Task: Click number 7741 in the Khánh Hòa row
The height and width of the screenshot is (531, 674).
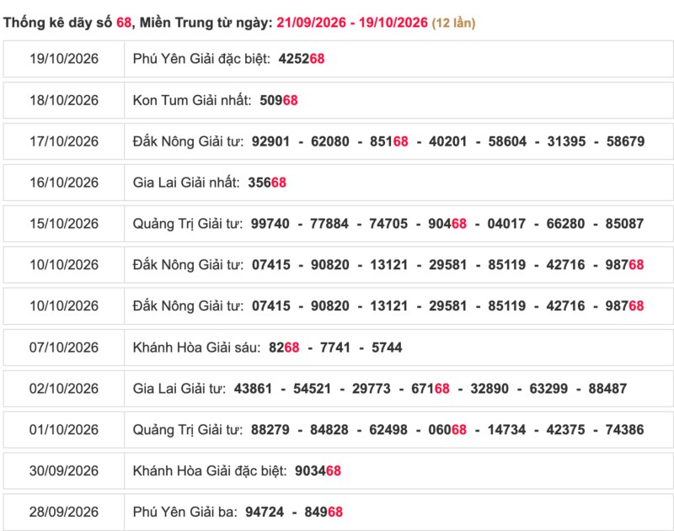Action: tap(334, 348)
